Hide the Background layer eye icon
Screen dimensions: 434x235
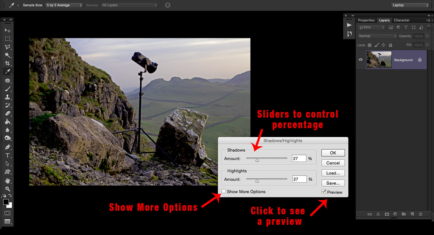(x=361, y=59)
